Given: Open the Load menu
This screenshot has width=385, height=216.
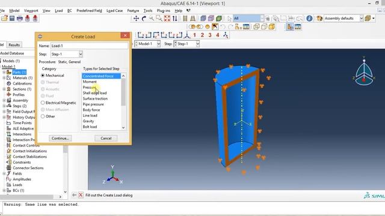Looking at the screenshot, I should point(59,11).
